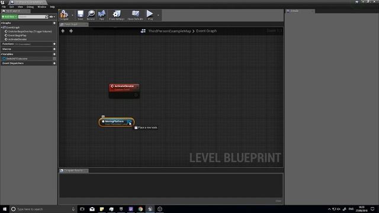Open the Twitch app on the taskbar
Viewport: 379px width, 213px height.
coord(131,209)
